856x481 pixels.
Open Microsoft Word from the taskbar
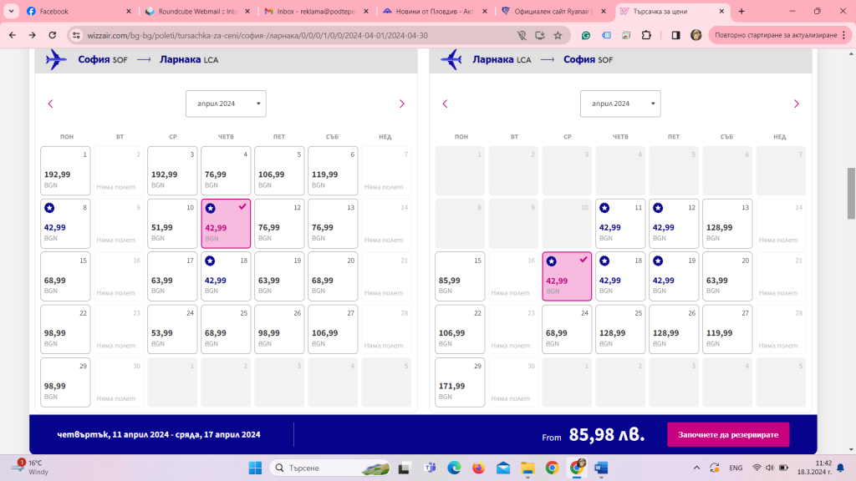click(601, 468)
